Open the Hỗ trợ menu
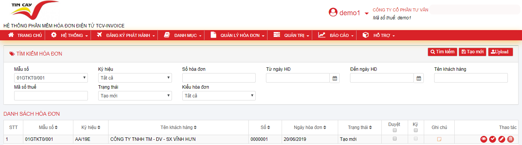Screen dimensions: 522x145 click(378, 35)
